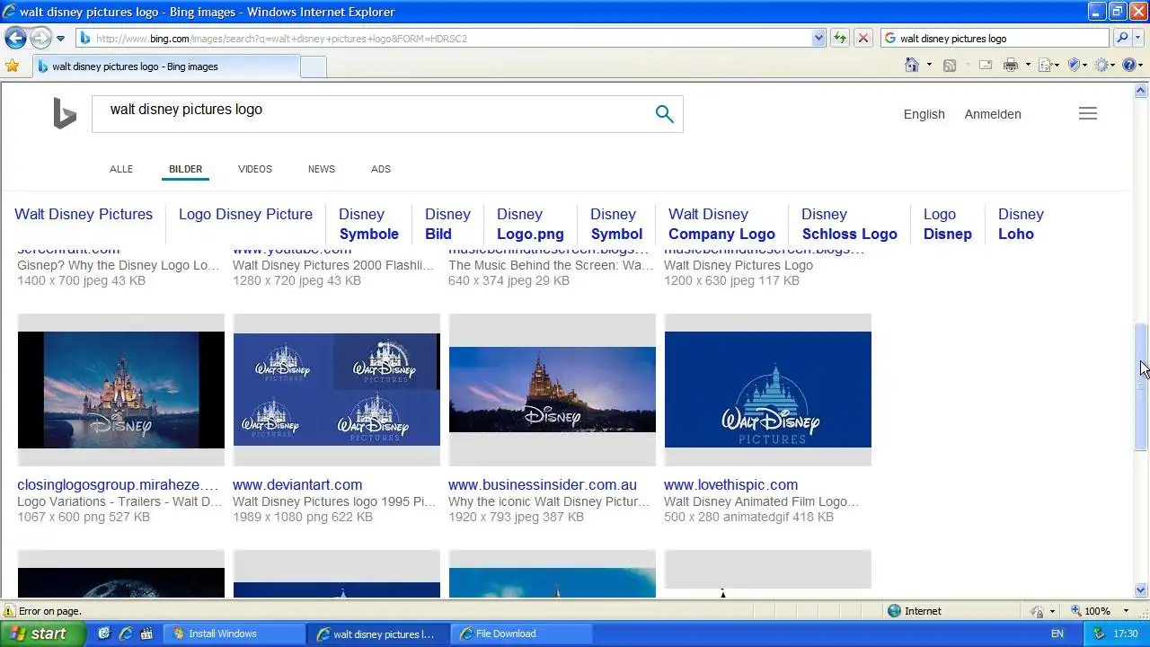Click the 'Disney Bild' related search
This screenshot has width=1150, height=647.
coord(447,224)
